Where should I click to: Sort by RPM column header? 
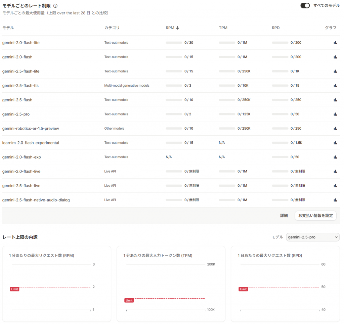tap(172, 28)
